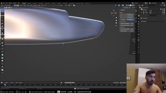This screenshot has height=93, width=166.
Task: Select the Rotate tool
Action: click(2, 20)
